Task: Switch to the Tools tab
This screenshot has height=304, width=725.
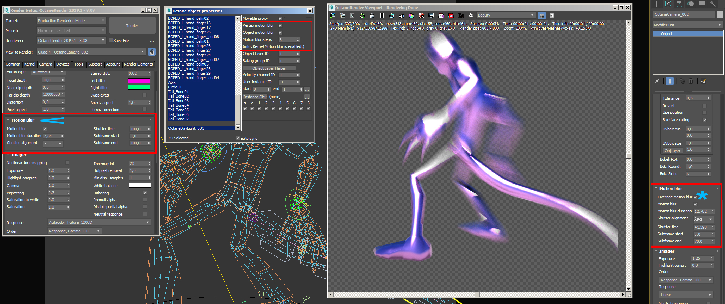Action: click(x=79, y=64)
